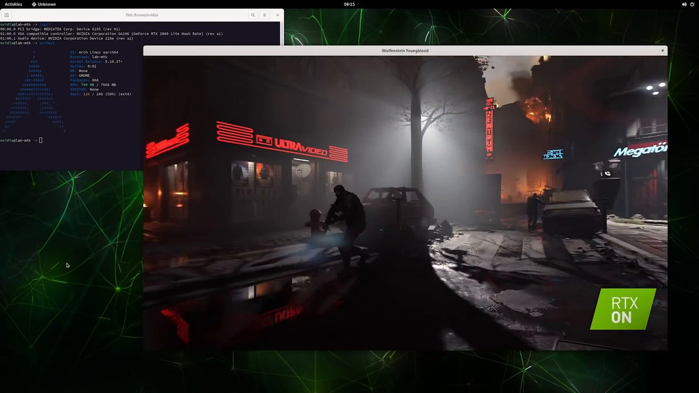Open the power menu in the top bar

click(693, 3)
